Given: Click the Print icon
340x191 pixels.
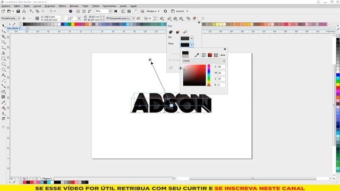Looking at the screenshot, I should coord(24,11).
